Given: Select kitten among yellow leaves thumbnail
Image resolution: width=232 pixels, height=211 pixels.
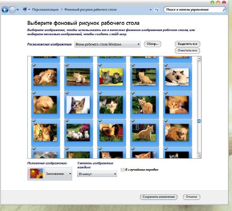Looking at the screenshot, I should click(45, 132).
